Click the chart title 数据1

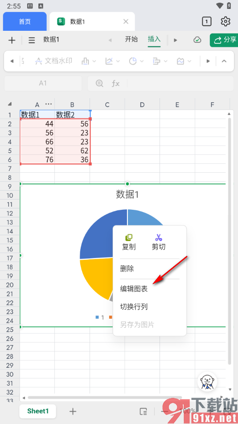tap(127, 195)
